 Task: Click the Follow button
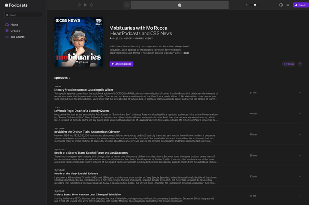tap(289, 64)
